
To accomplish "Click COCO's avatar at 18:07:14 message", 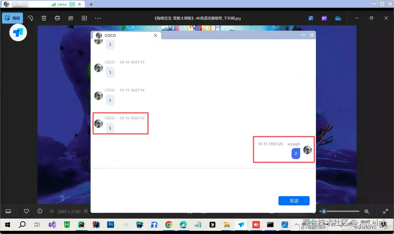I will point(98,96).
